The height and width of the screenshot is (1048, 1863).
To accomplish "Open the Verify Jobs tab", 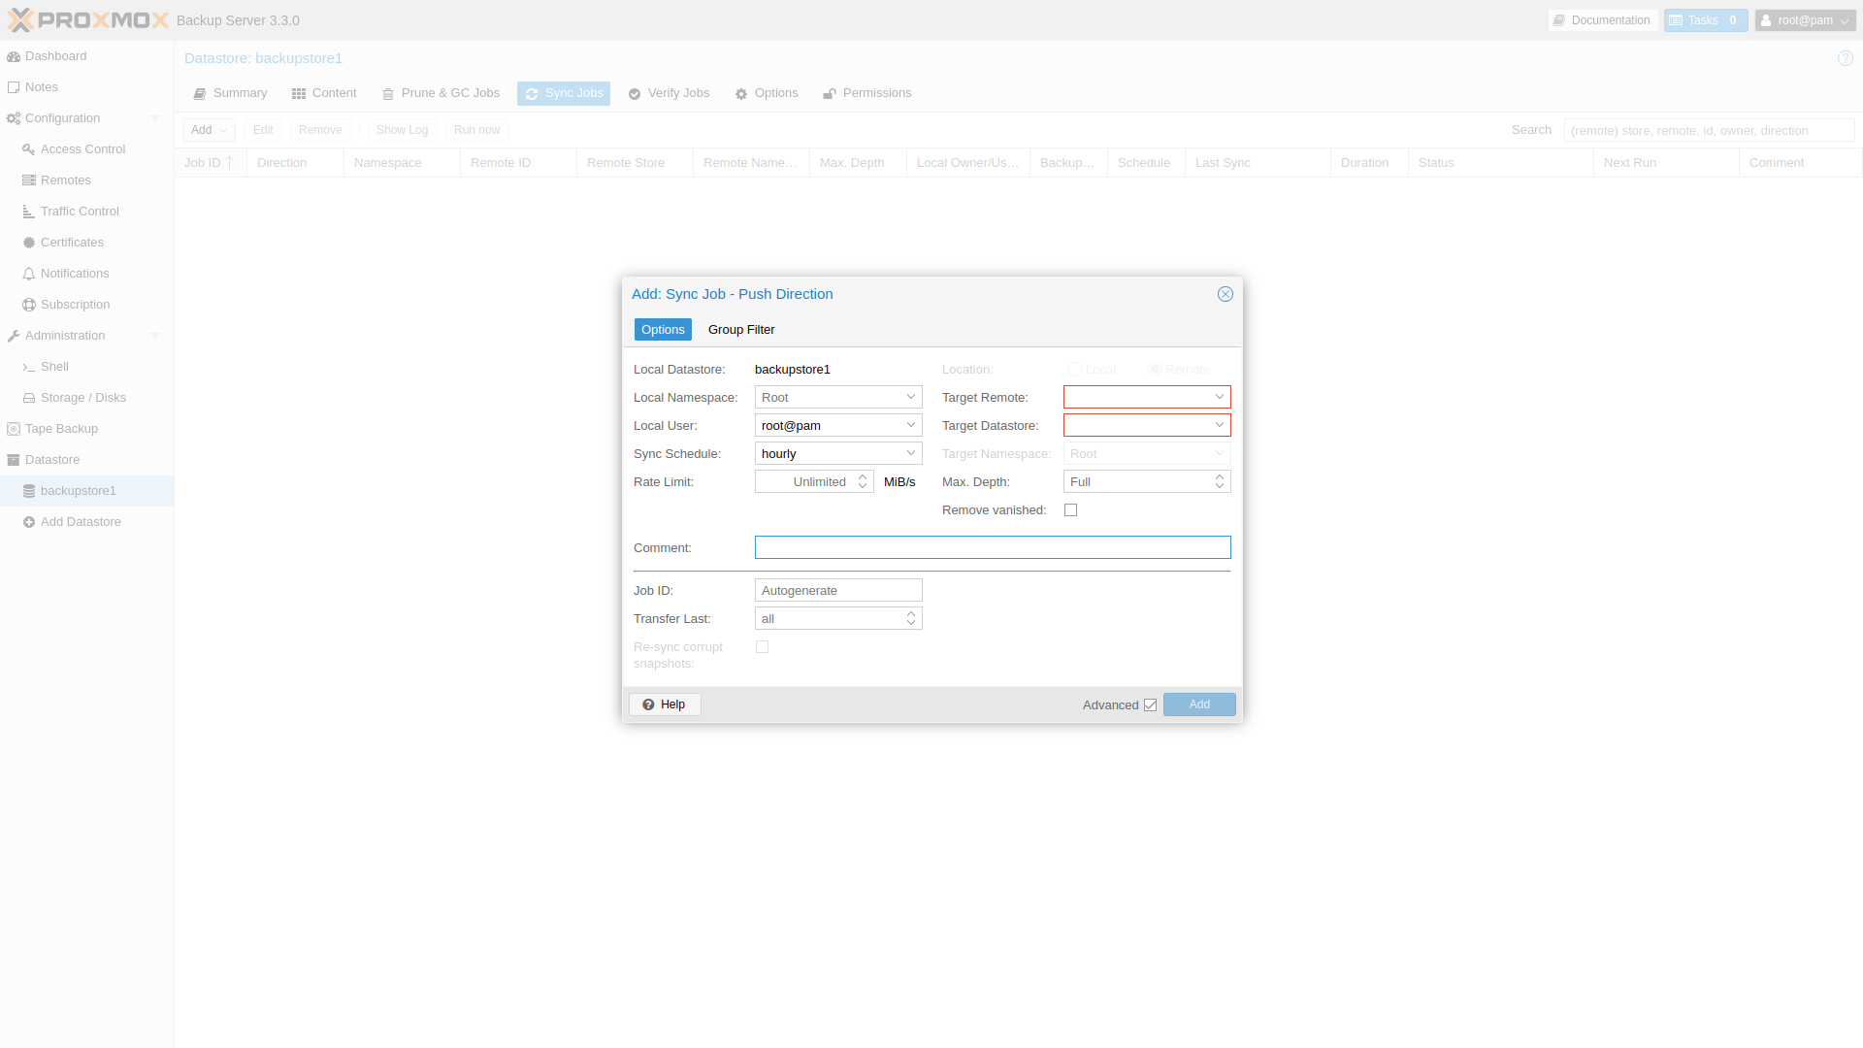I will click(669, 93).
